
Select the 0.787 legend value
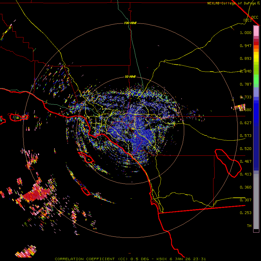(246, 84)
